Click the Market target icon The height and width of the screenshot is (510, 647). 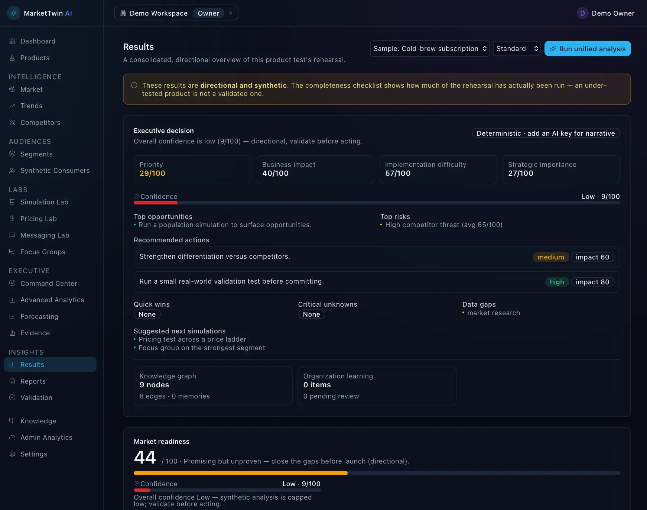pyautogui.click(x=12, y=89)
